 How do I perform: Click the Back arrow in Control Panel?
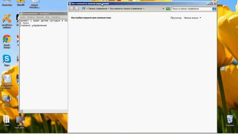(x=71, y=9)
